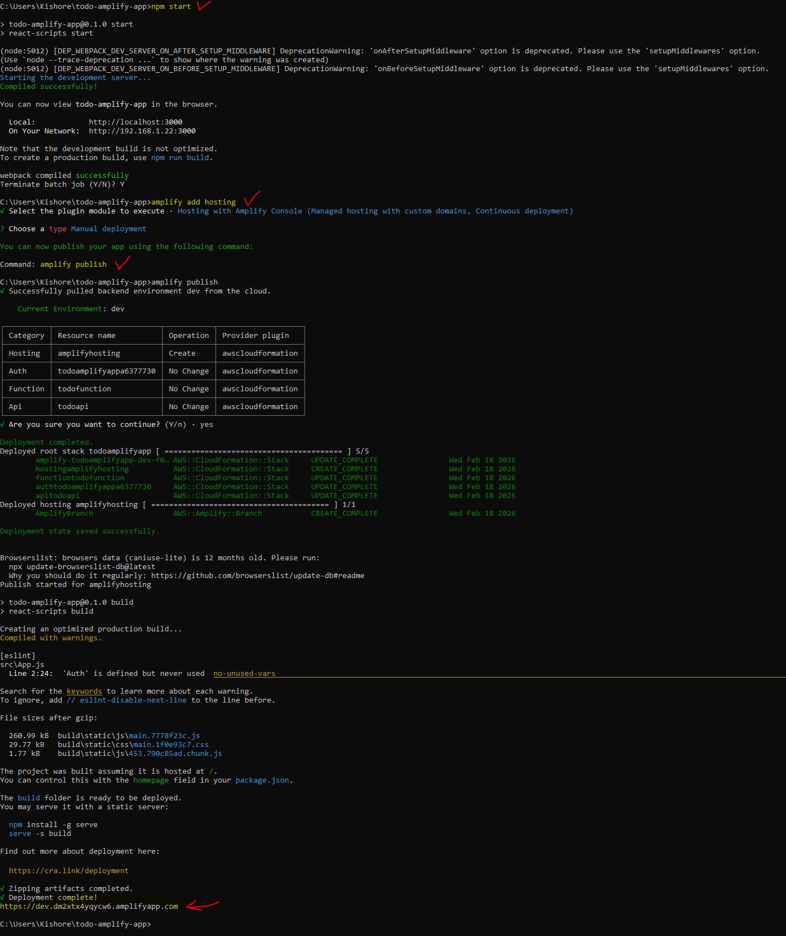Select the todofunction table cell

pos(84,389)
